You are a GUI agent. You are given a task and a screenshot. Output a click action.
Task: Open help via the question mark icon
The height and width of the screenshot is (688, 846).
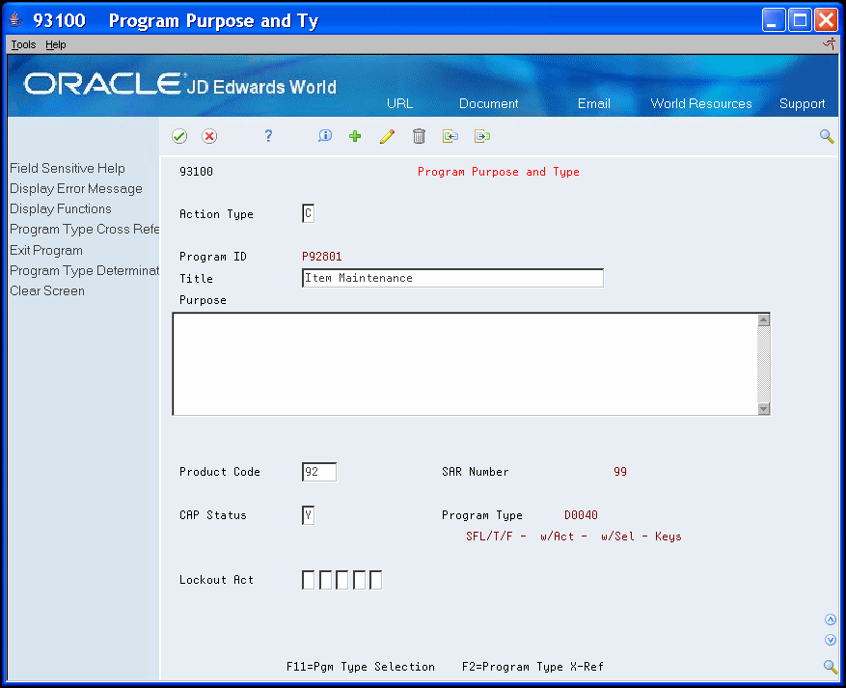tap(268, 136)
